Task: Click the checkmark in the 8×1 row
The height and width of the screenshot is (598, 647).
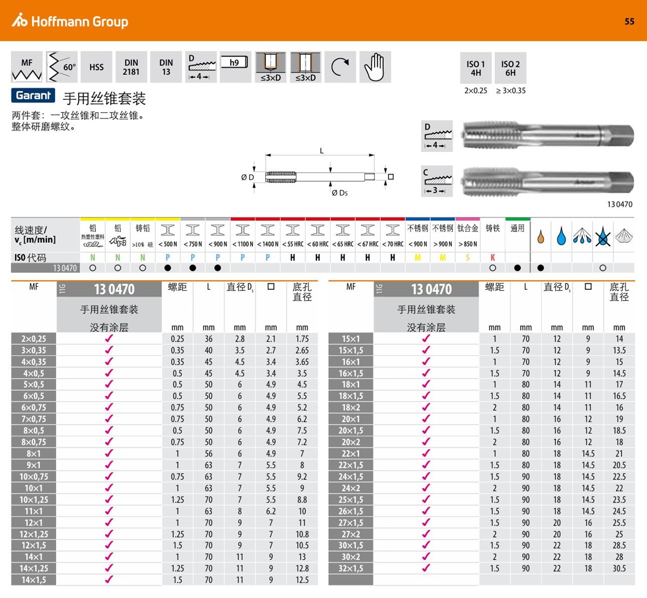Action: click(x=109, y=453)
